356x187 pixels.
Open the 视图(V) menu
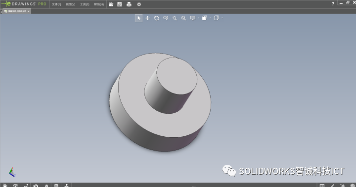click(x=70, y=4)
